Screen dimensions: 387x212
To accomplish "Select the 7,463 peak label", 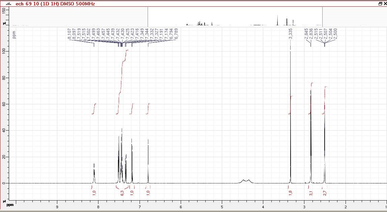I will coord(98,34).
